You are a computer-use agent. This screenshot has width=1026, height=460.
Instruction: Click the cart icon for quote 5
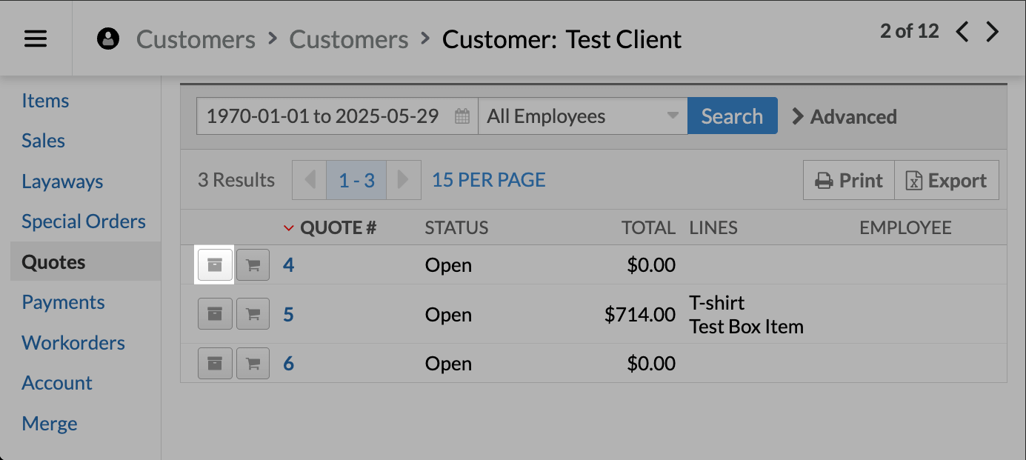coord(253,314)
